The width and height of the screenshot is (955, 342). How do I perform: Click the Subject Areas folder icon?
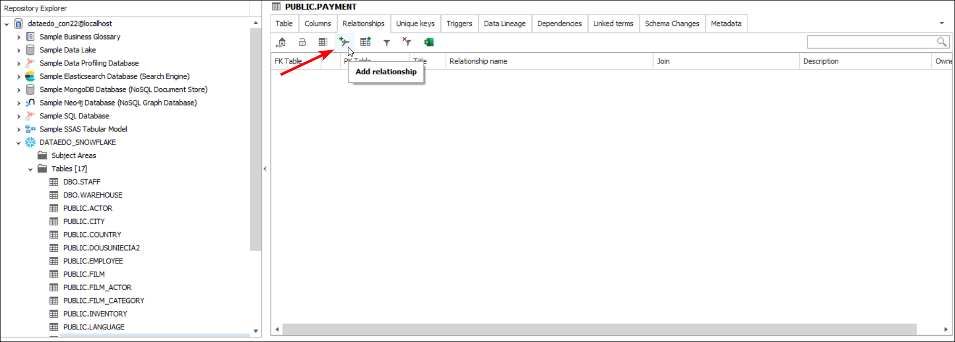(43, 155)
